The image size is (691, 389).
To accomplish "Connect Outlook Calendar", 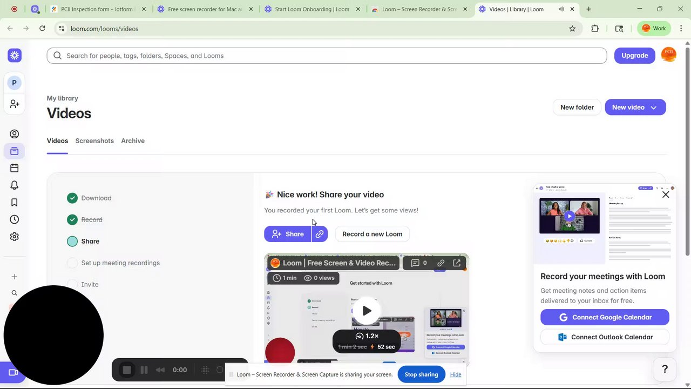I will click(605, 337).
